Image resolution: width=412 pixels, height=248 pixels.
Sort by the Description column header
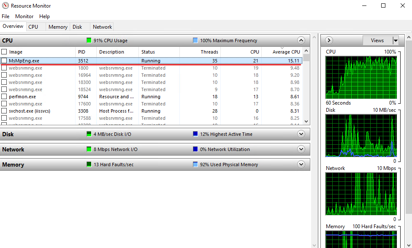pyautogui.click(x=117, y=52)
